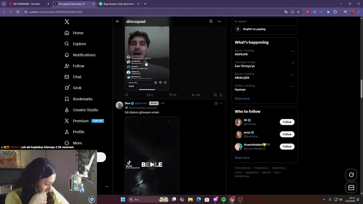This screenshot has width=363, height=204.
Task: Open the More menu in the sidebar
Action: point(73,143)
